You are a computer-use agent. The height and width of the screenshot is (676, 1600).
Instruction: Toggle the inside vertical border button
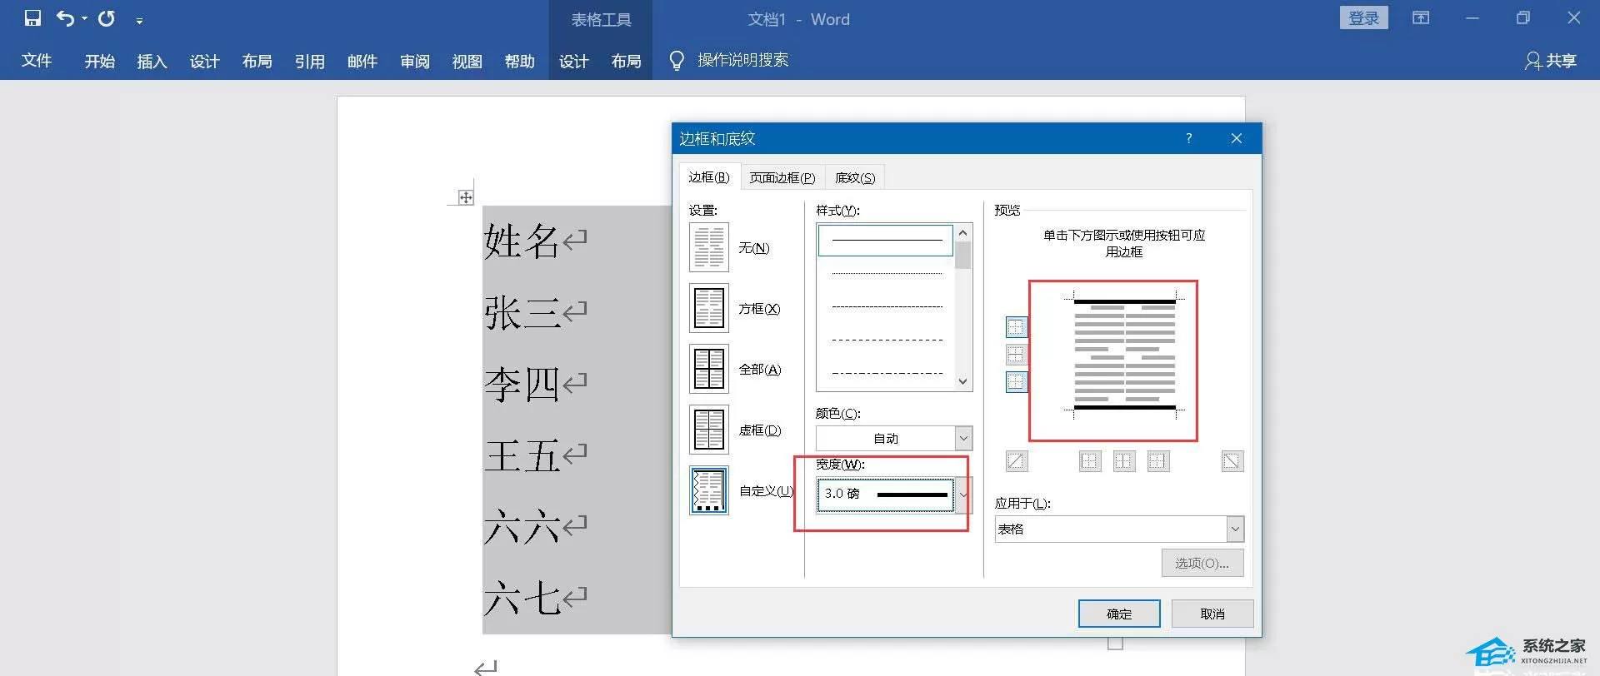(x=1124, y=461)
